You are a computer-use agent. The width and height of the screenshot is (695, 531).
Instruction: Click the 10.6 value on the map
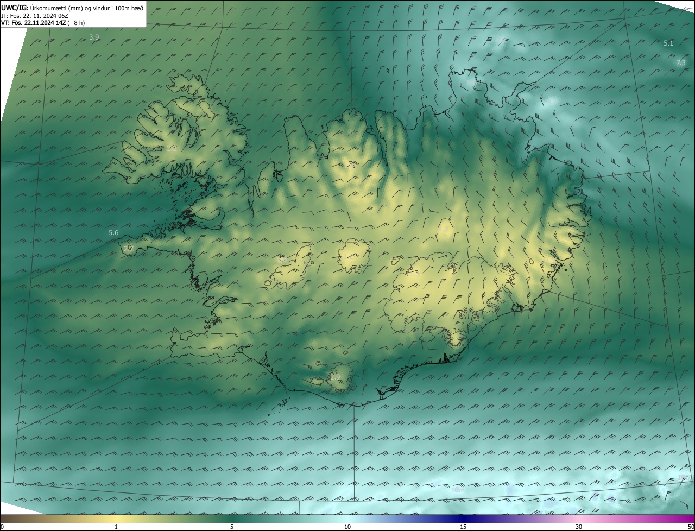458,490
